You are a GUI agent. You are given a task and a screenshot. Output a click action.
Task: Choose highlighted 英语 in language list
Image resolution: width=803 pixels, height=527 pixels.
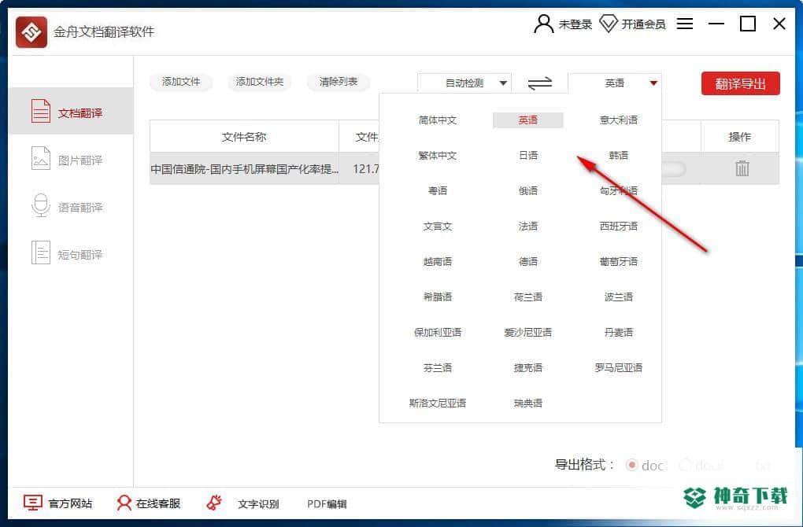point(528,120)
